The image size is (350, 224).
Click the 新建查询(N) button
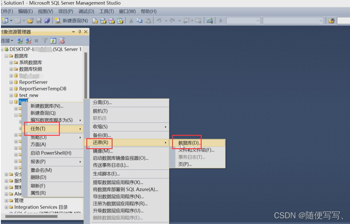click(x=72, y=21)
